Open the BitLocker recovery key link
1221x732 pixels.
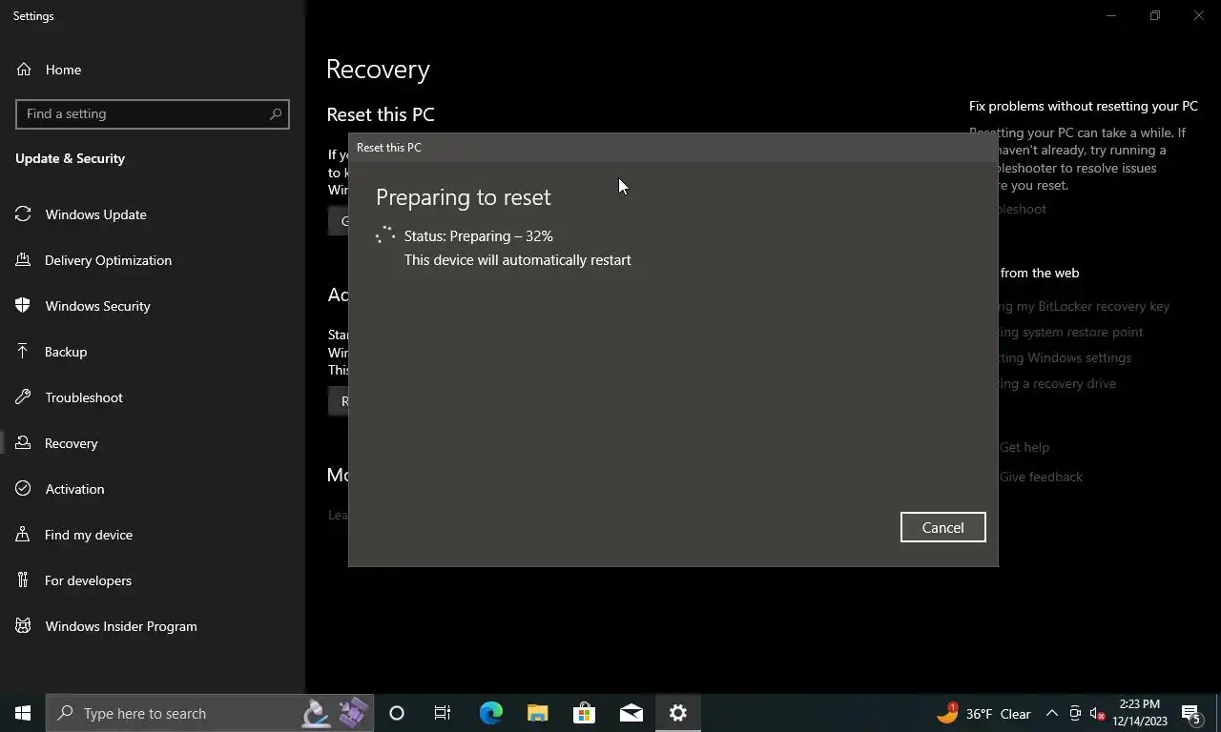[1084, 306]
